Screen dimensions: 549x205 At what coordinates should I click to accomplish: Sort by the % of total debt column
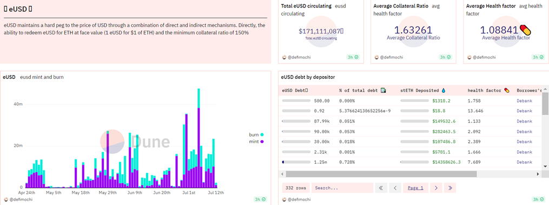point(362,91)
